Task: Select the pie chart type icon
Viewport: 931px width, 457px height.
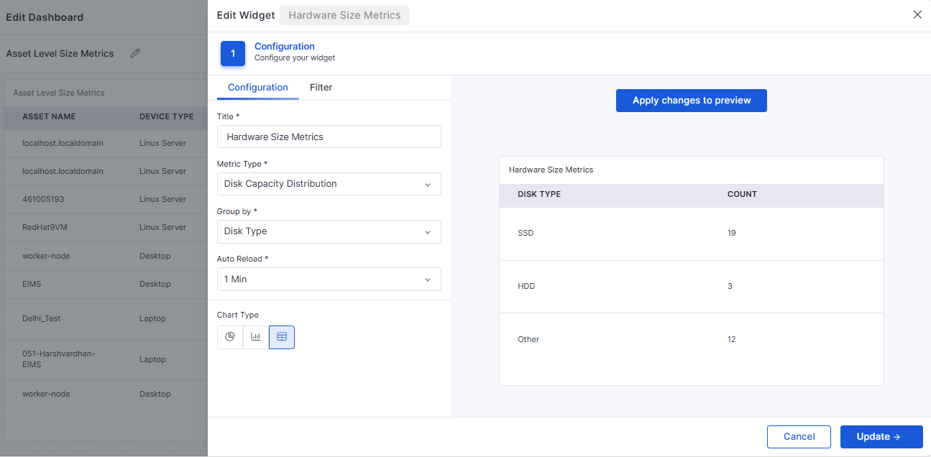Action: (230, 337)
